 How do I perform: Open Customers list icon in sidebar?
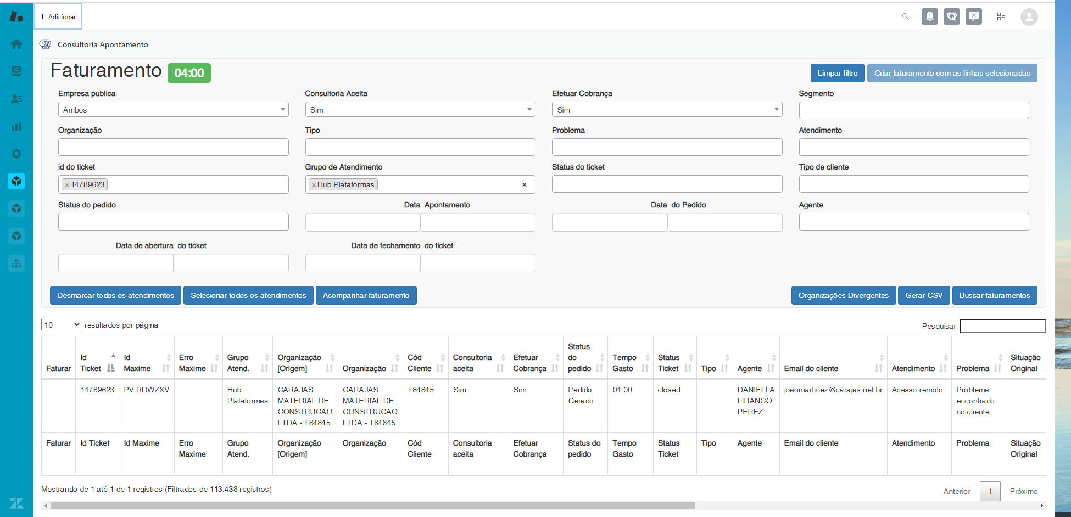point(16,99)
